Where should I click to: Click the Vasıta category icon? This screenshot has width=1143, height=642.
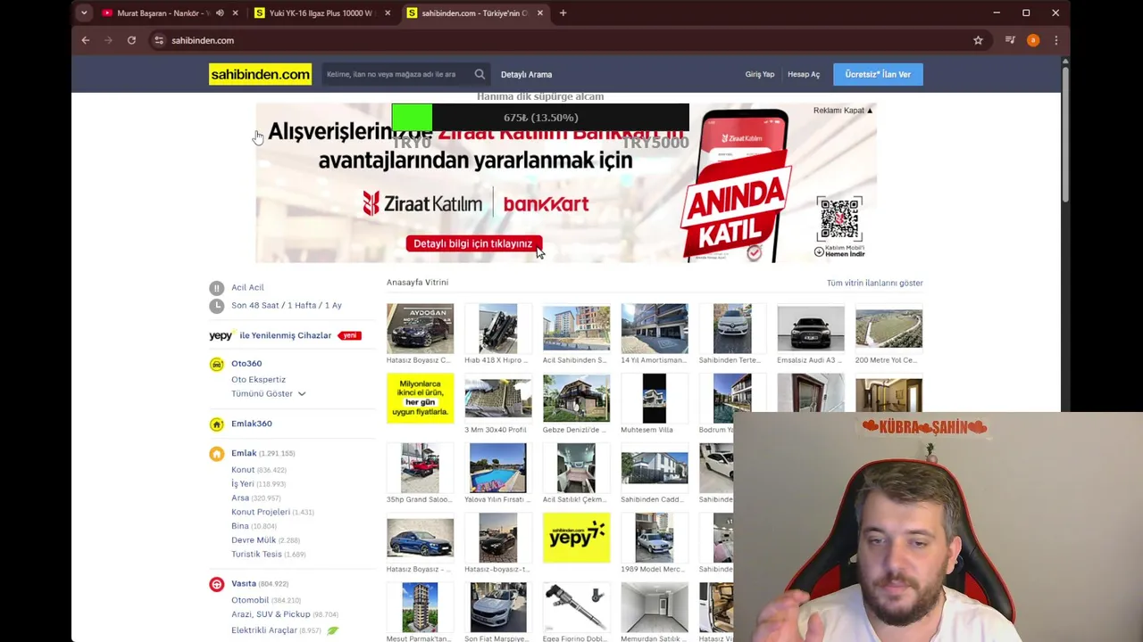pyautogui.click(x=216, y=584)
